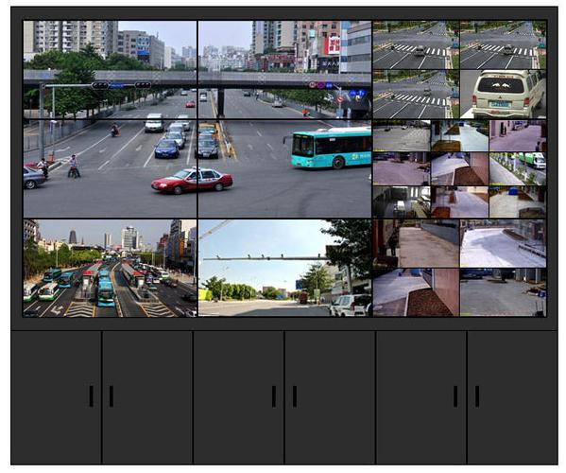Screen dimensions: 566x473
Task: Click the red taxi crossing the intersection
Action: (x=192, y=181)
